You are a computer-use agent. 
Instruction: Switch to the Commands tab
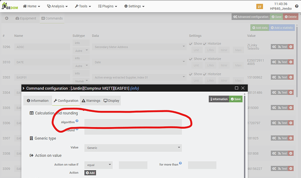[52, 18]
